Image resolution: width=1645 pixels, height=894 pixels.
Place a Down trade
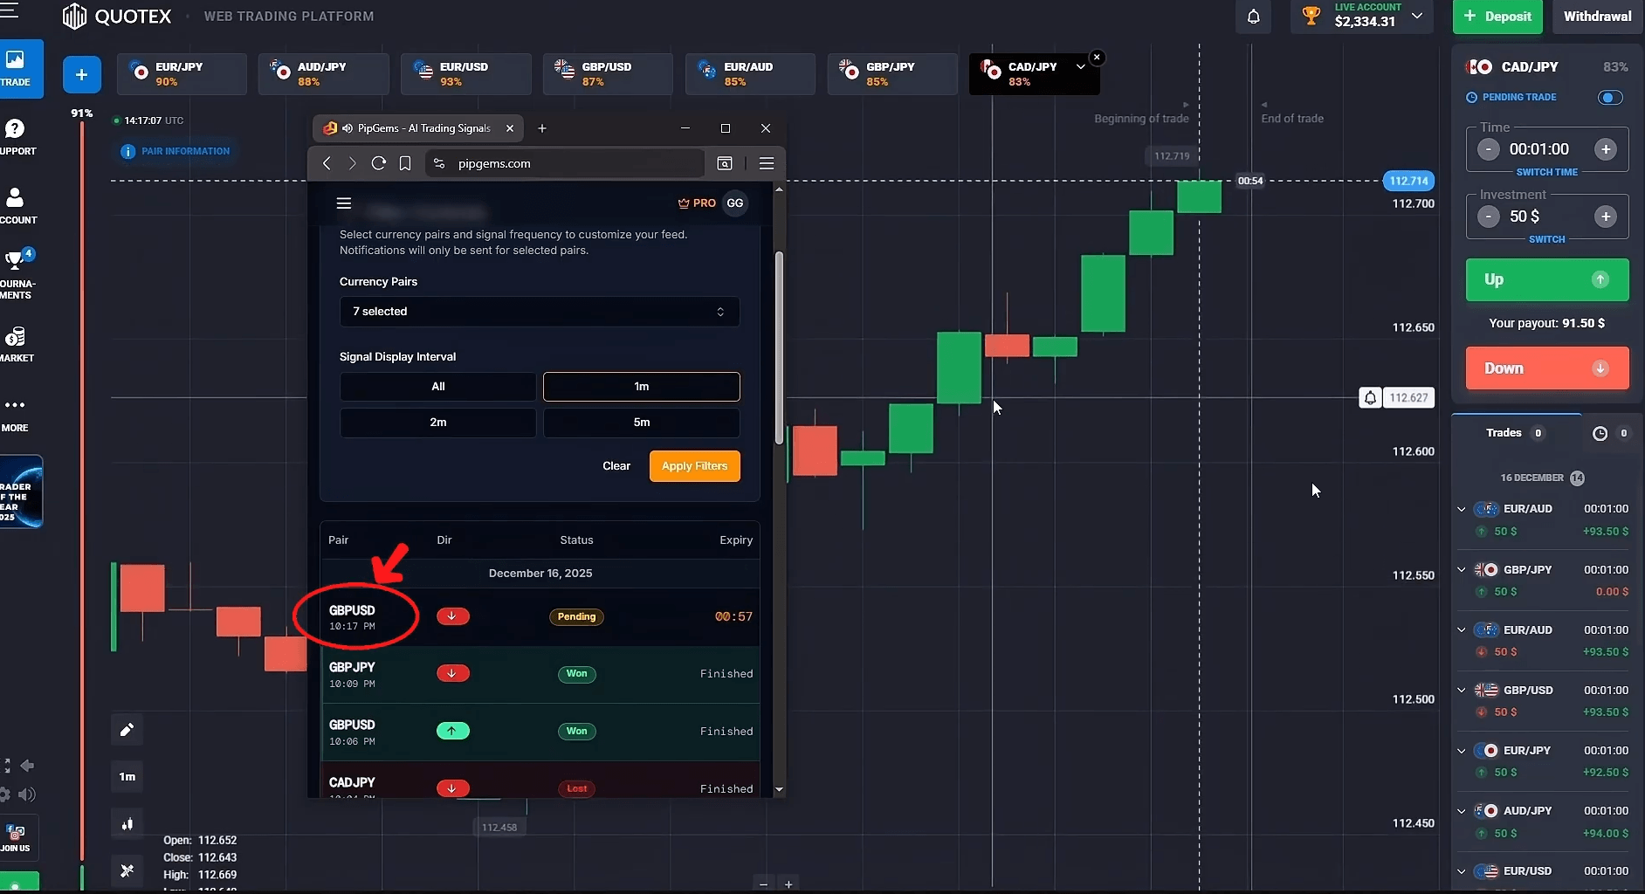pyautogui.click(x=1547, y=368)
